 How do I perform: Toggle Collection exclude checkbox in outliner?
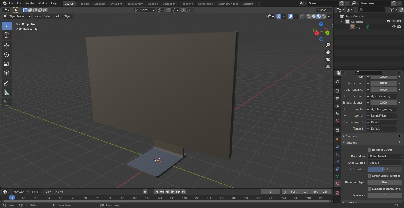point(389,21)
